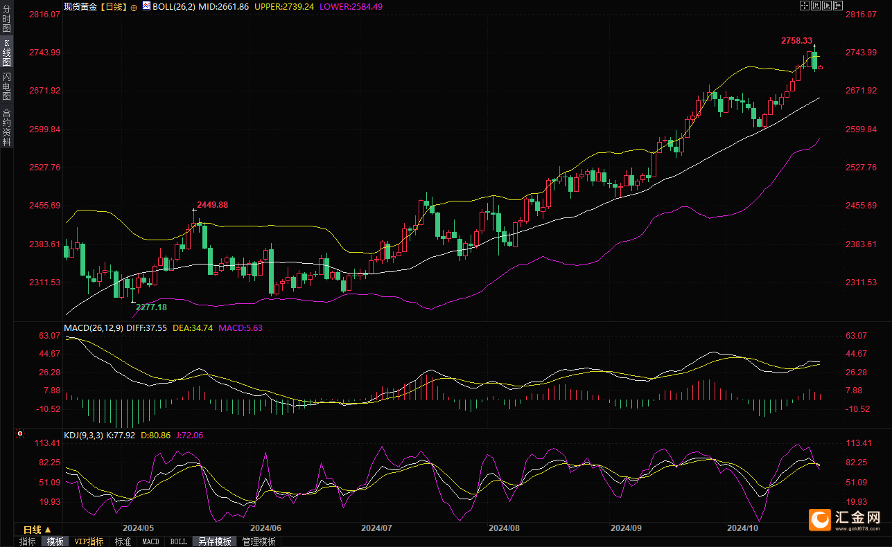Click the MACD:5.63 value

[241, 328]
